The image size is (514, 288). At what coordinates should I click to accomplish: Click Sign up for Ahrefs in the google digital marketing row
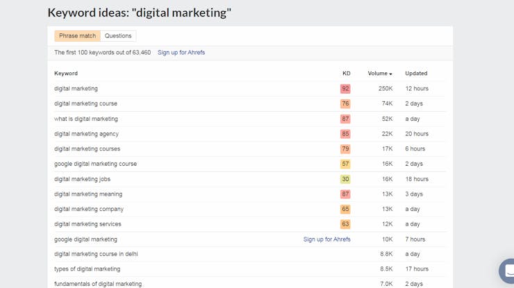pyautogui.click(x=327, y=239)
